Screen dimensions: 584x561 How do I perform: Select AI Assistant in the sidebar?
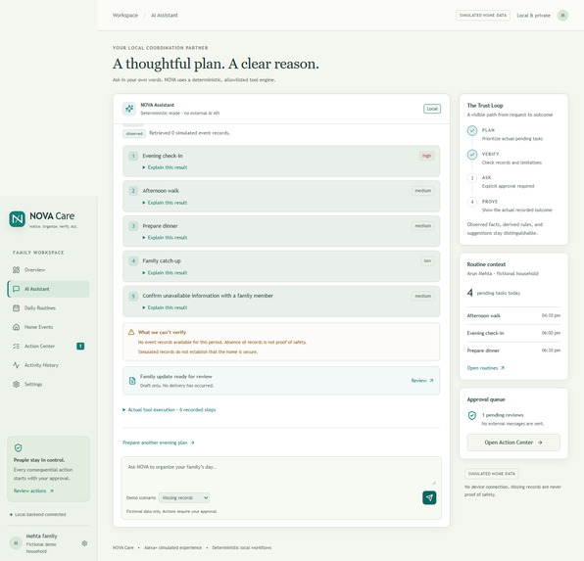(x=48, y=289)
